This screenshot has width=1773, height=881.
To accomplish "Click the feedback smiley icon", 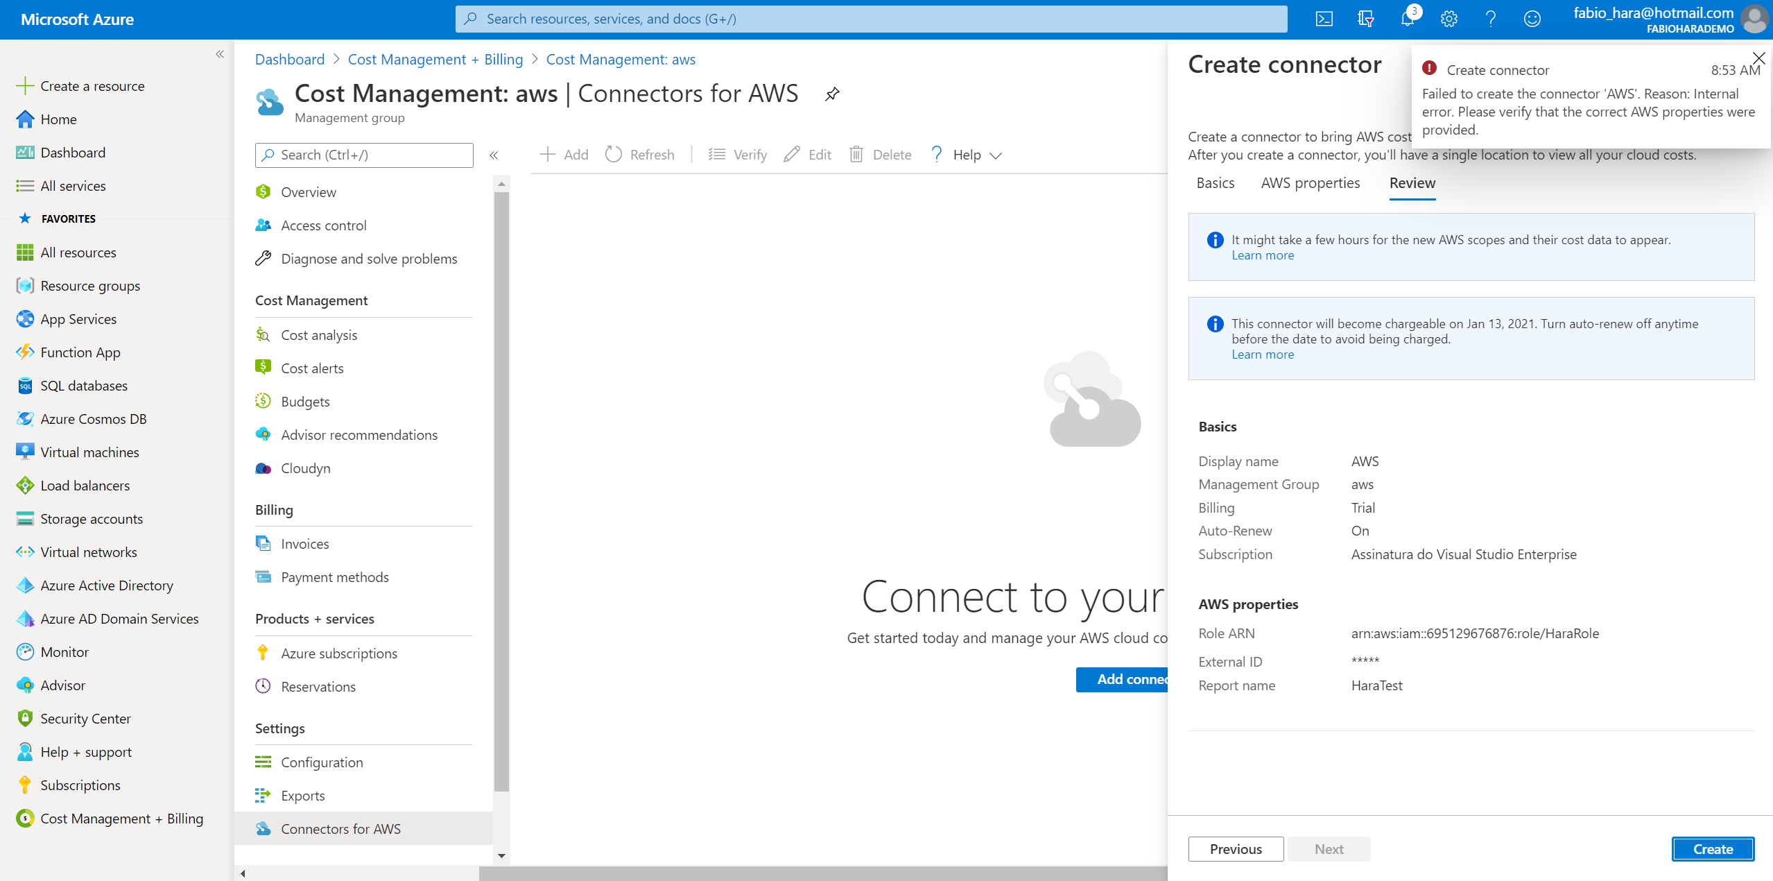I will tap(1532, 19).
